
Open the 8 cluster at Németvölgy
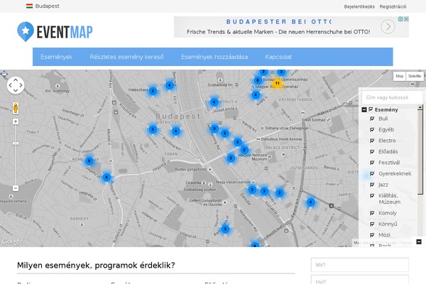click(89, 161)
